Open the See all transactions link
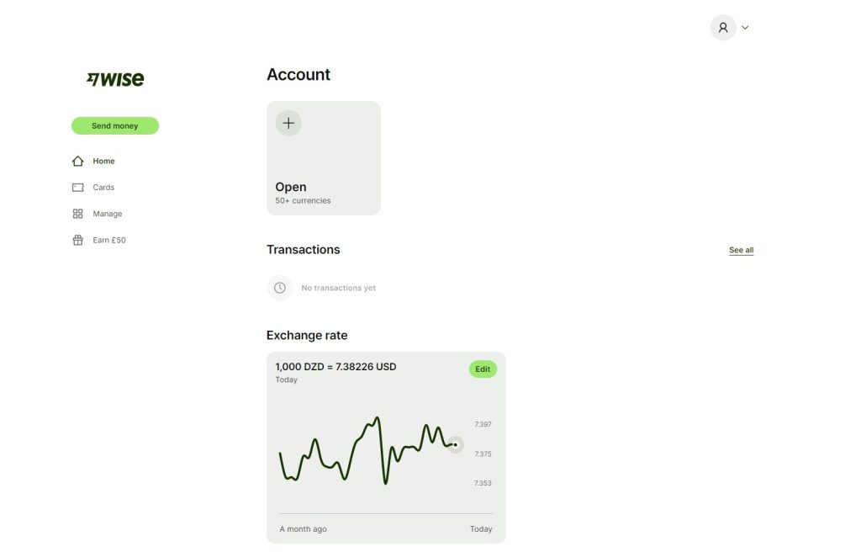 click(x=741, y=250)
